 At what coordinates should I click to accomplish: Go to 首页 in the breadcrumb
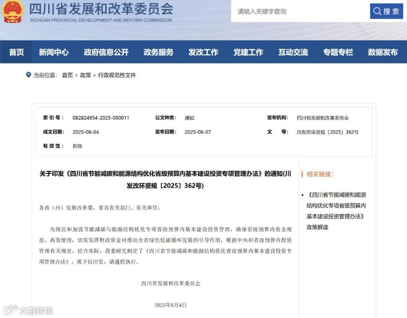coord(67,75)
